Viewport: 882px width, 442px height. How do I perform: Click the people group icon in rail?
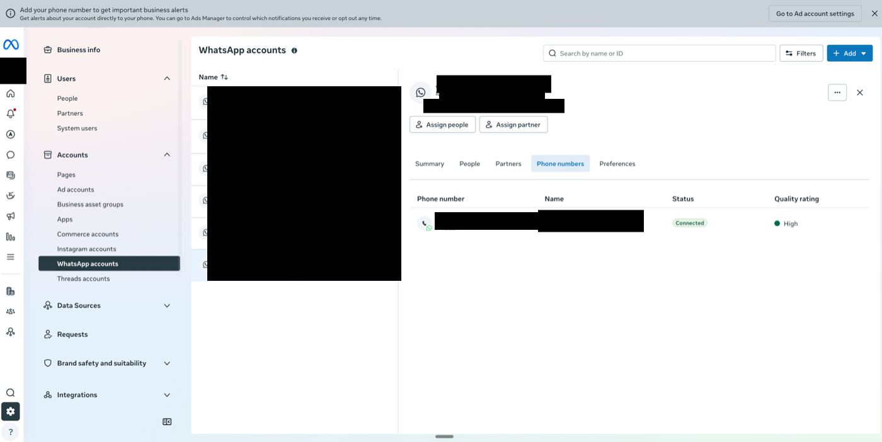pyautogui.click(x=10, y=311)
